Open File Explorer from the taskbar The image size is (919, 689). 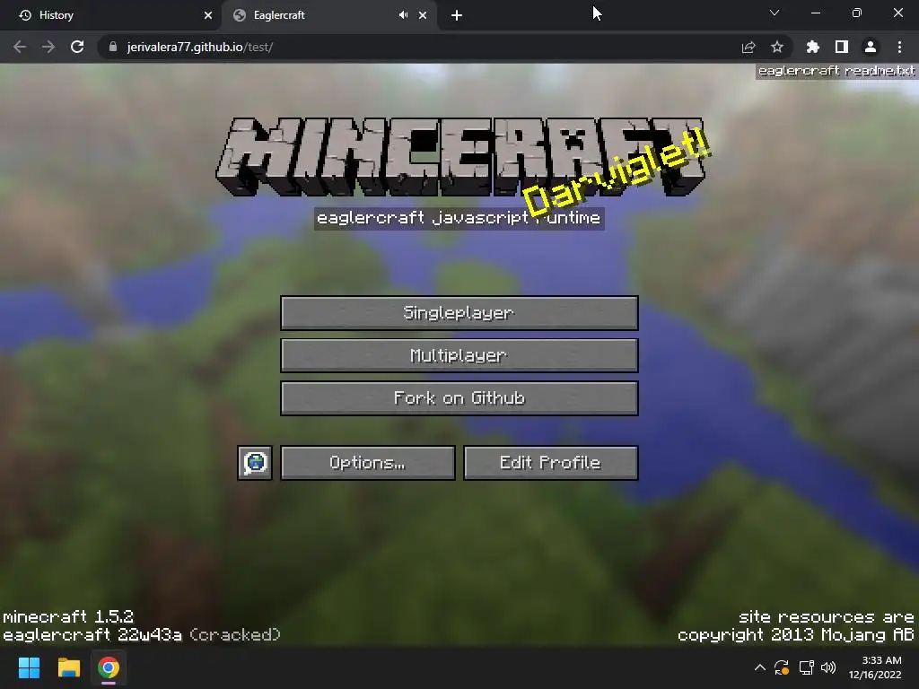(68, 667)
